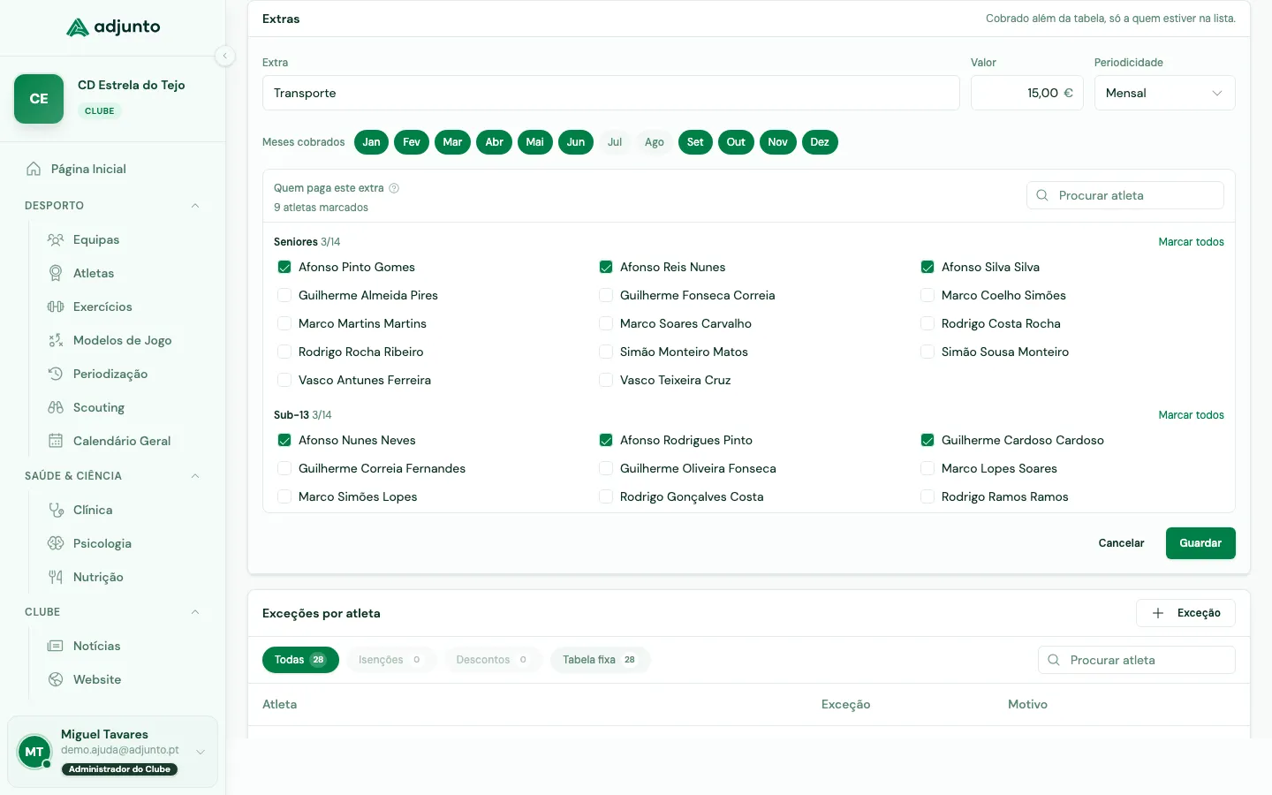Check Rodrigo Ramos Ramos
Viewport: 1272px width, 795px height.
pyautogui.click(x=927, y=496)
